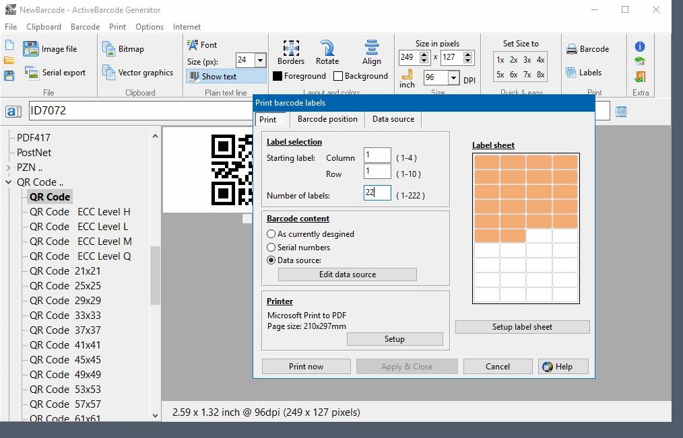Click the barcode list scroll down arrow
Viewport: 683px width, 438px height.
pos(155,415)
